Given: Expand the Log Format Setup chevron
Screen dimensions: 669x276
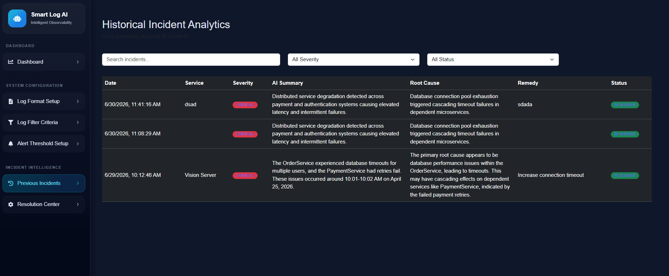Looking at the screenshot, I should tap(78, 101).
